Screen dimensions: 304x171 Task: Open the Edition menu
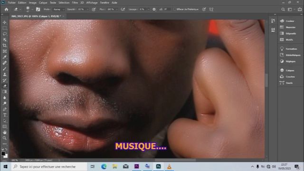click(22, 3)
